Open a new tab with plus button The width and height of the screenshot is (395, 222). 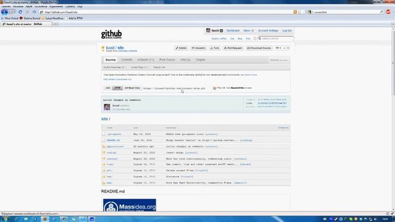(x=55, y=24)
